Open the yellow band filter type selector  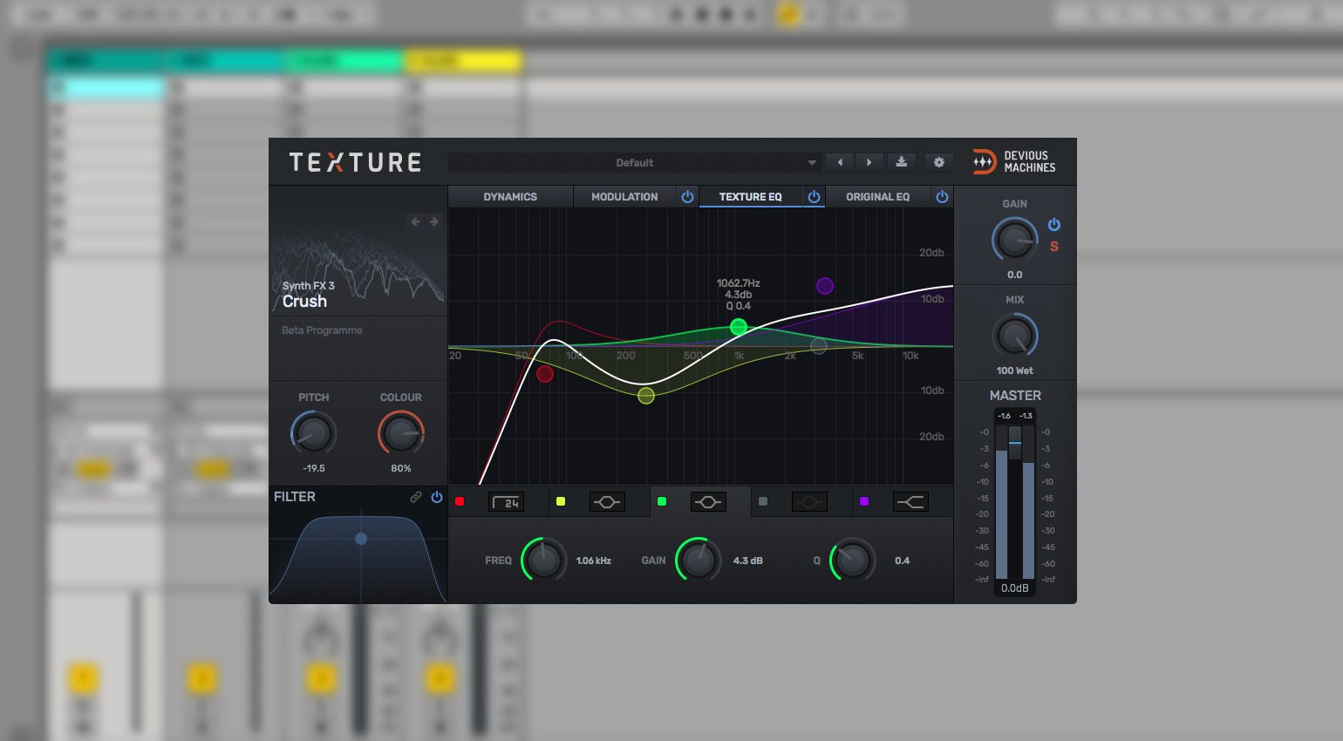(x=607, y=502)
